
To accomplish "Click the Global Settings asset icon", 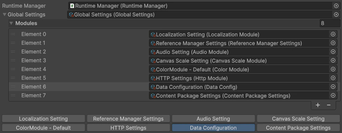I will [71, 15].
